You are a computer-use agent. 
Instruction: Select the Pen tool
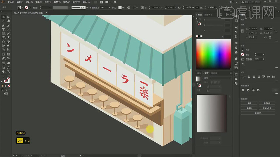tap(3, 25)
